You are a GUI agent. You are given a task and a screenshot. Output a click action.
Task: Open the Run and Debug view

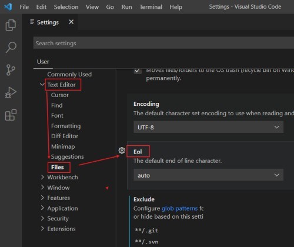11,92
